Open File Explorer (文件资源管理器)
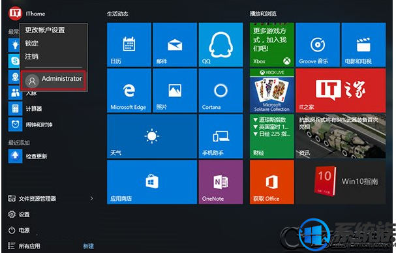Viewport: 396px width, 253px height. [32, 198]
